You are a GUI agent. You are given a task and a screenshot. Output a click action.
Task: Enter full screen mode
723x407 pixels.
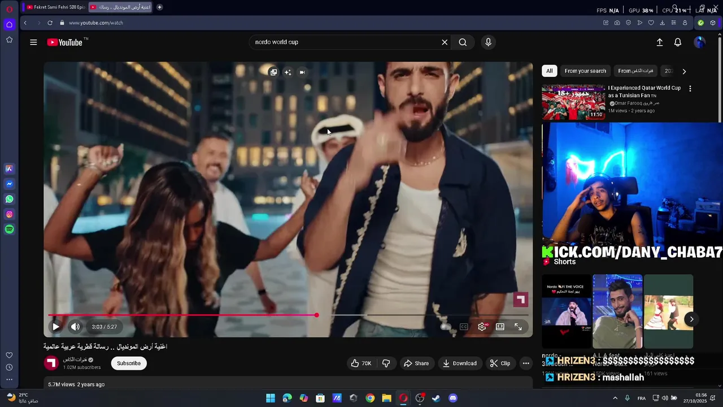[518, 327]
